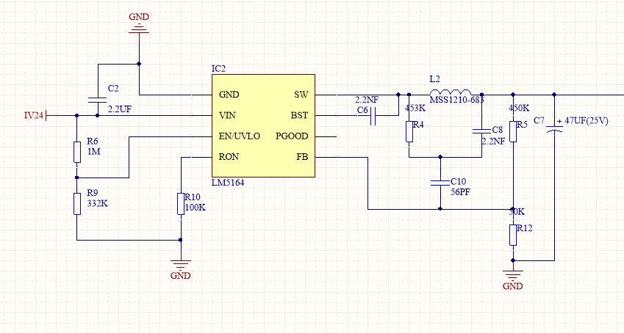
Task: Click the "2.2UF" value text
Action: click(x=119, y=109)
